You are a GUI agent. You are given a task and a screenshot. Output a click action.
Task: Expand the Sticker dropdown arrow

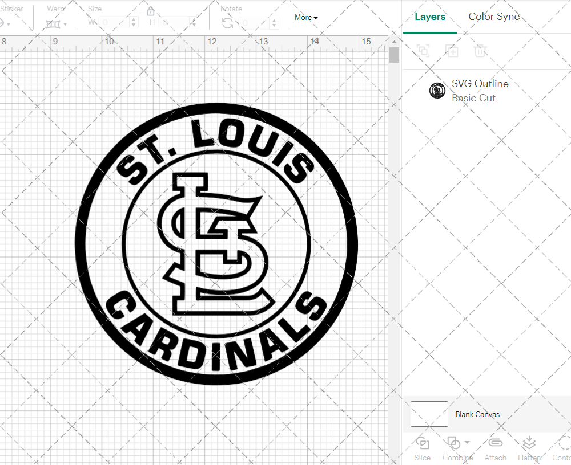tap(9, 25)
